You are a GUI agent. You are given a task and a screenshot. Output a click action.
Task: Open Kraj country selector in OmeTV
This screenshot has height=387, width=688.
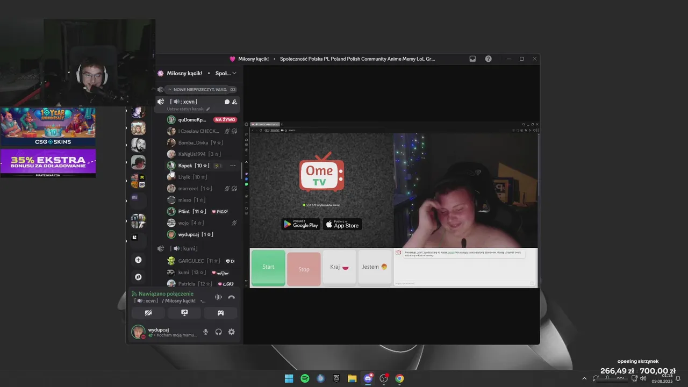point(339,267)
